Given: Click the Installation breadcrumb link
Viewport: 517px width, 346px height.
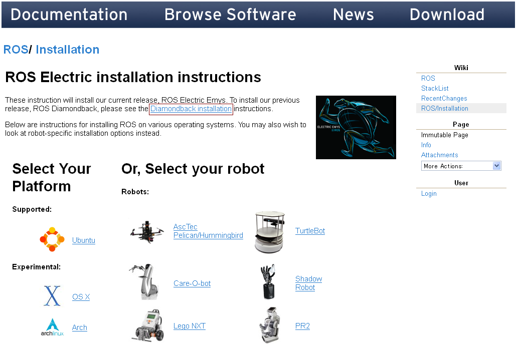Looking at the screenshot, I should (x=68, y=50).
